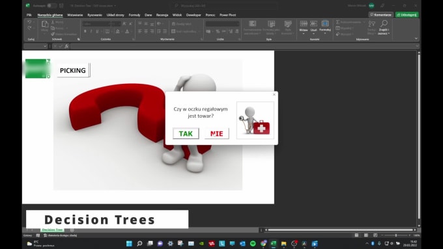Image resolution: width=443 pixels, height=249 pixels.
Task: Click the save icon in title bar
Action: tap(61, 5)
